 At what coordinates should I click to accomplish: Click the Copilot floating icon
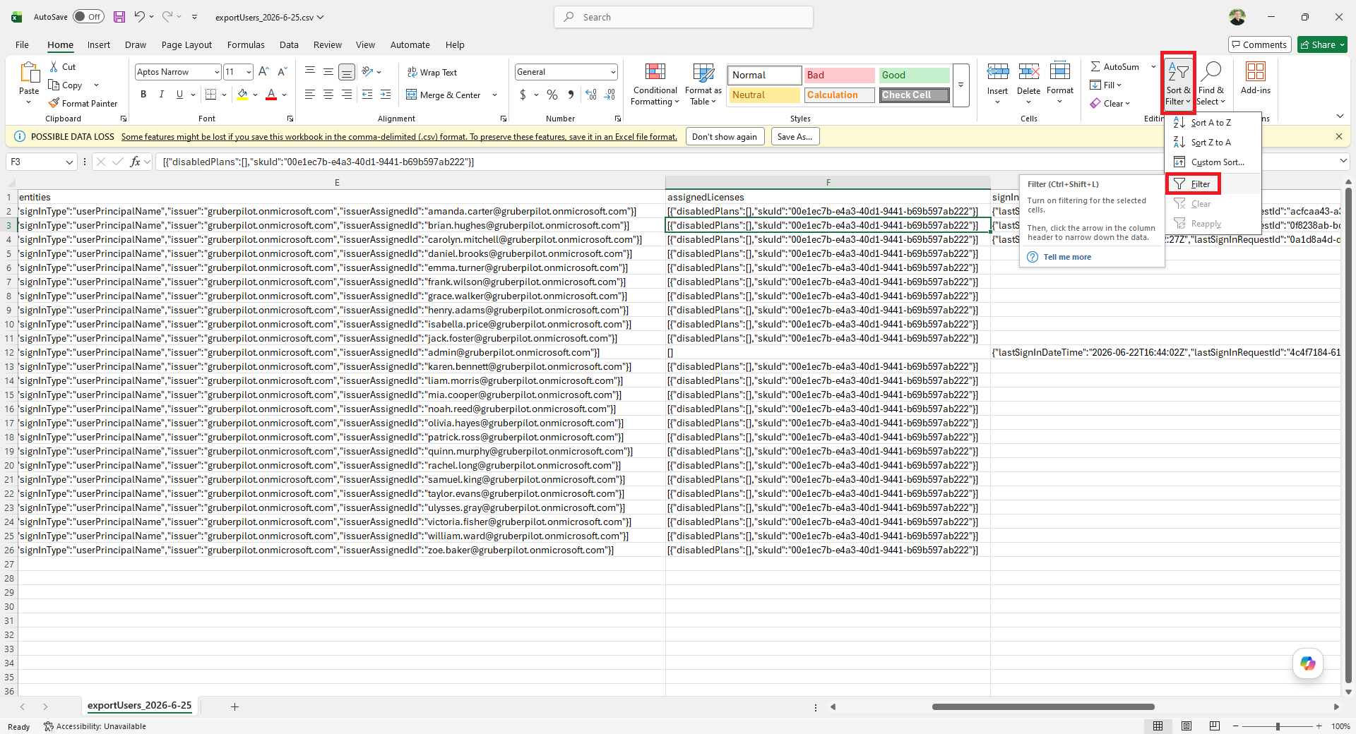(x=1308, y=663)
